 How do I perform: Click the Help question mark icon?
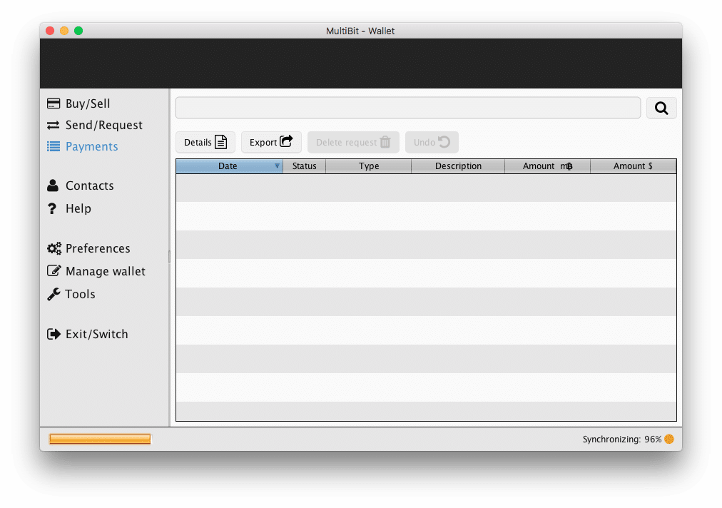52,208
